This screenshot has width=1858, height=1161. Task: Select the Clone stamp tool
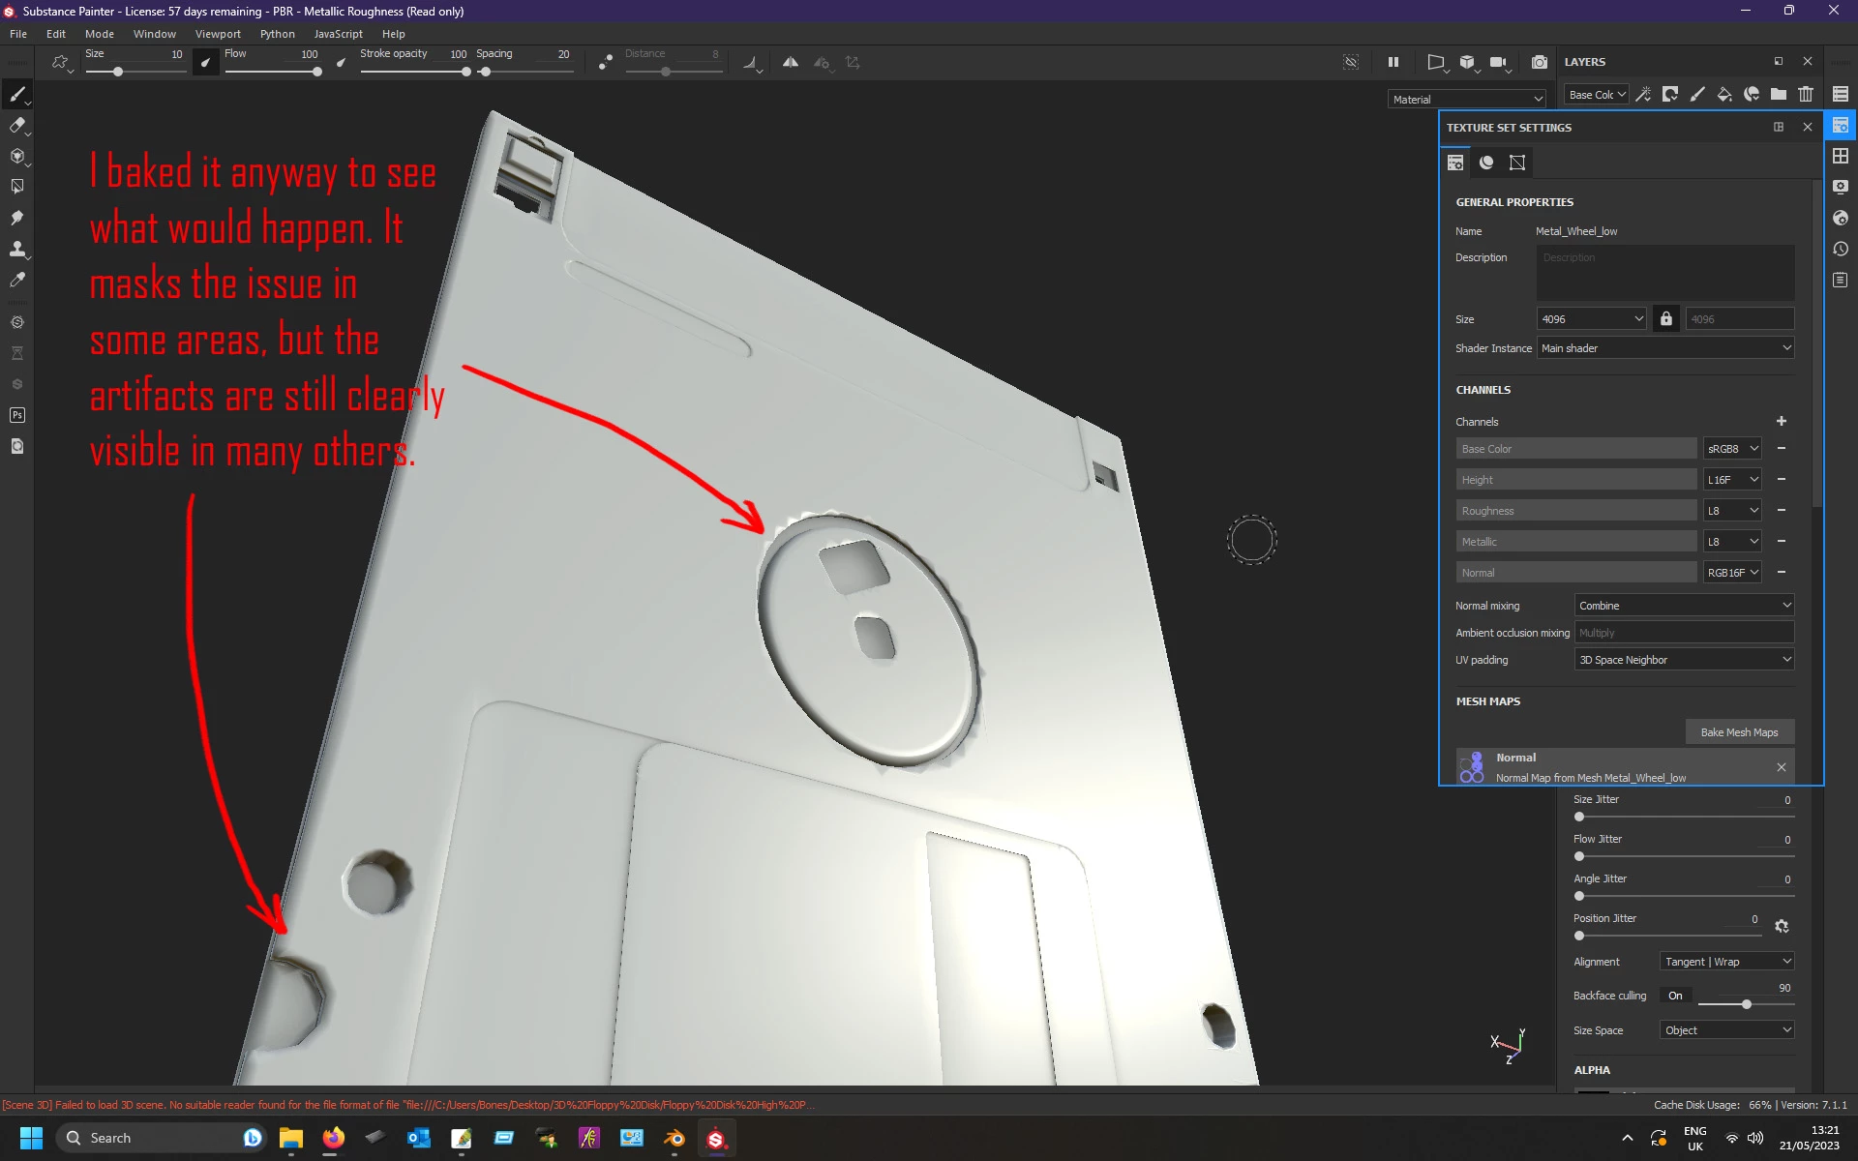[16, 249]
